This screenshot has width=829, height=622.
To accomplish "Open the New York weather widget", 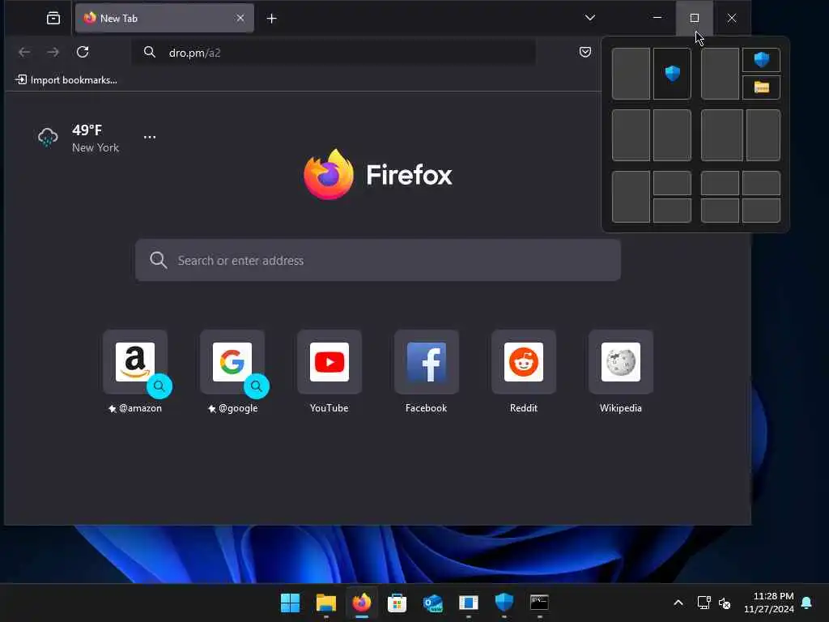I will (79, 138).
